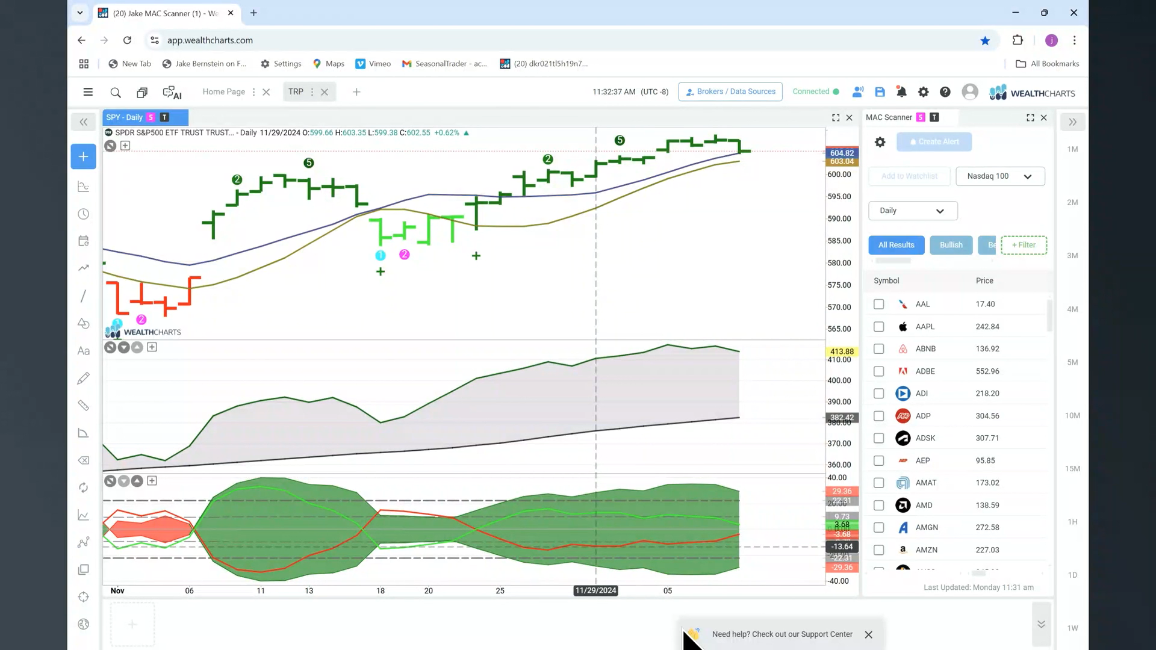Image resolution: width=1156 pixels, height=650 pixels.
Task: Open the browser extensions puzzle icon
Action: tap(1018, 40)
